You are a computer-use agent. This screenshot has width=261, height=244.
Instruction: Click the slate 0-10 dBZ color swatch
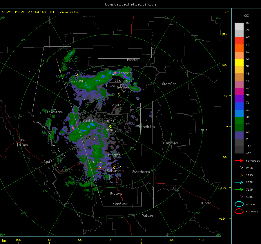click(x=239, y=135)
